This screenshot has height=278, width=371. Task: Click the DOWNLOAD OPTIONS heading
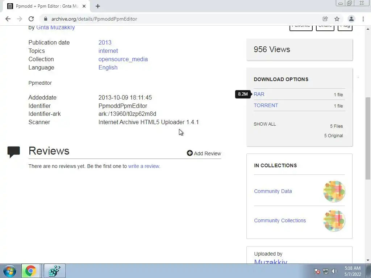tap(281, 79)
